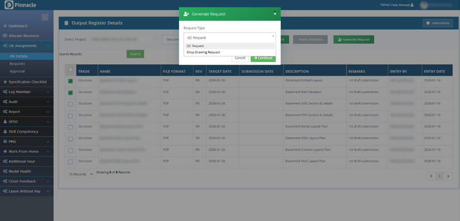Viewport: 460px width, 221px height.
Task: Expand the PMS menu
Action: tap(48, 142)
